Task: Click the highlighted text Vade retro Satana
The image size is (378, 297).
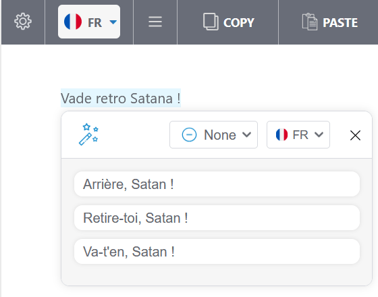Action: pyautogui.click(x=121, y=98)
